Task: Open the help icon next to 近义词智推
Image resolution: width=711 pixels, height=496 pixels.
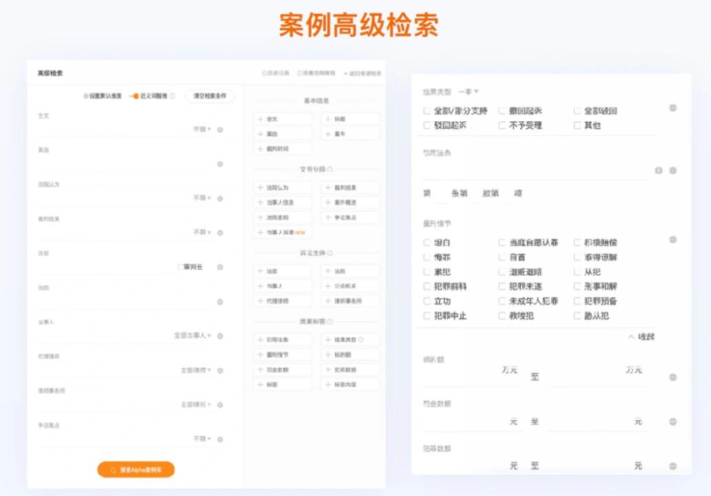Action: pos(172,96)
